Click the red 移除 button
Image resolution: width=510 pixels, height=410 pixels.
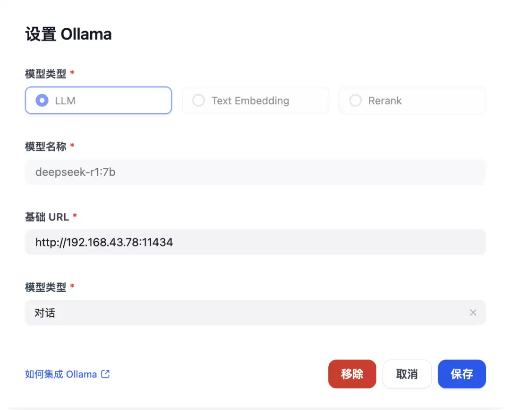[352, 374]
